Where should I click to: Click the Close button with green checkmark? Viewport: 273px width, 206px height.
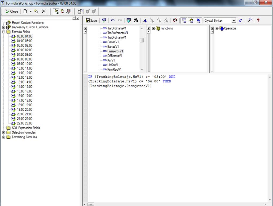tap(12, 12)
